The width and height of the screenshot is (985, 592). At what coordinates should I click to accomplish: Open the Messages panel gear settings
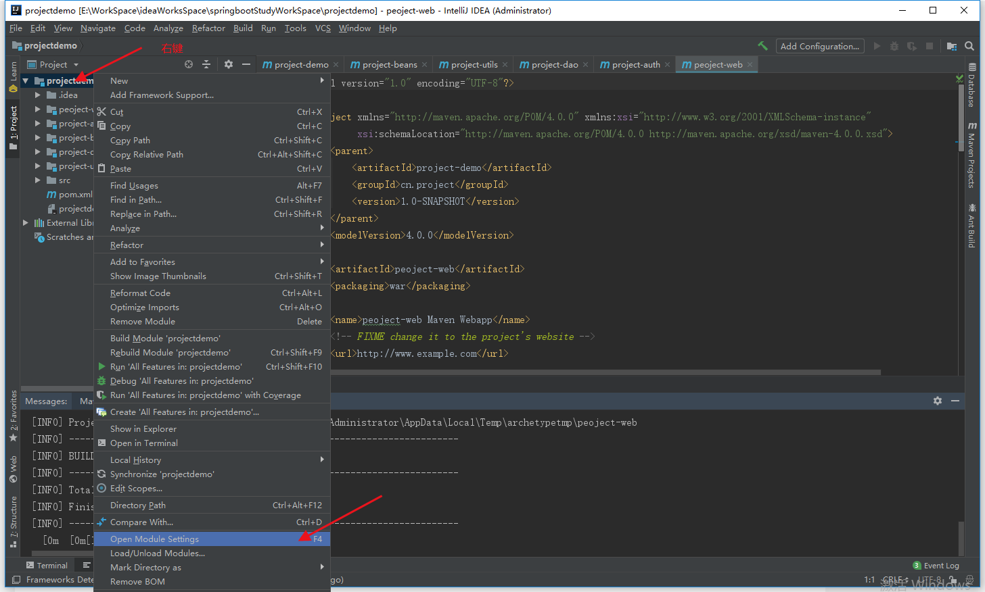938,401
